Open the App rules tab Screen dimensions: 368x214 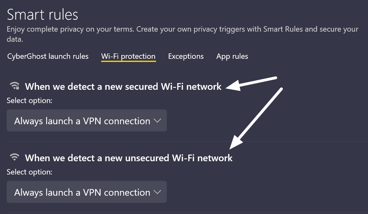click(232, 56)
